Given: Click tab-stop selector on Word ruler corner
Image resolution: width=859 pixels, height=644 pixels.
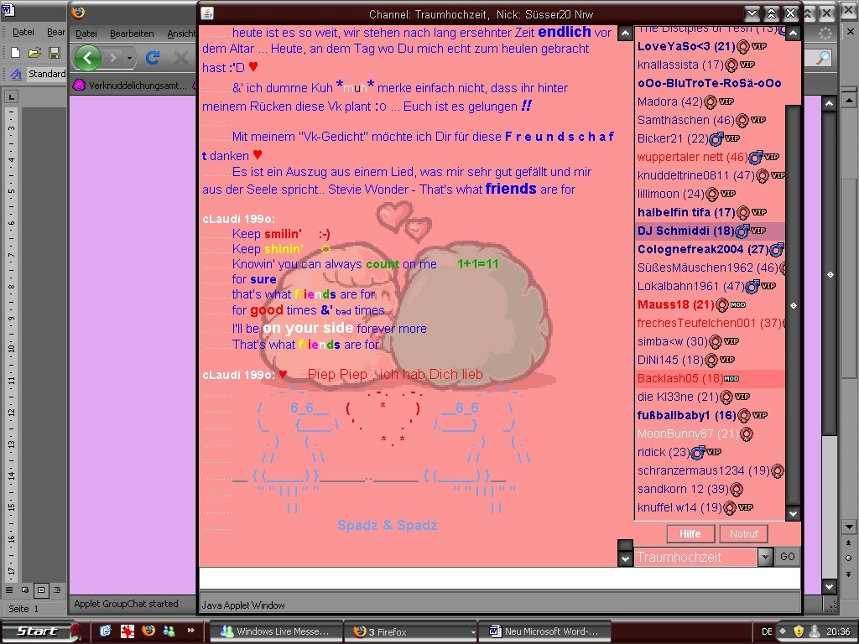Looking at the screenshot, I should [11, 97].
